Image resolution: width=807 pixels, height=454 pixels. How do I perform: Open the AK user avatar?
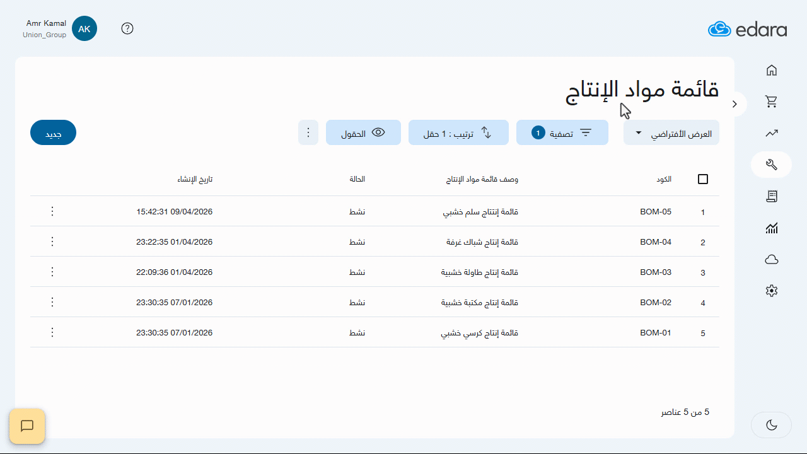coord(84,28)
